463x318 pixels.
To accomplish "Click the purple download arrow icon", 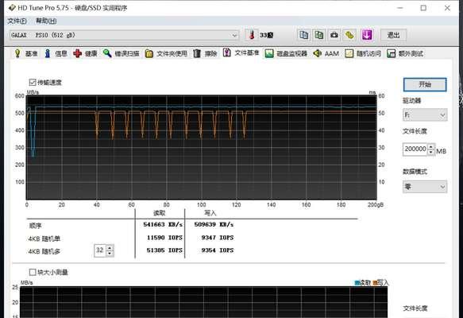I will click(x=367, y=35).
